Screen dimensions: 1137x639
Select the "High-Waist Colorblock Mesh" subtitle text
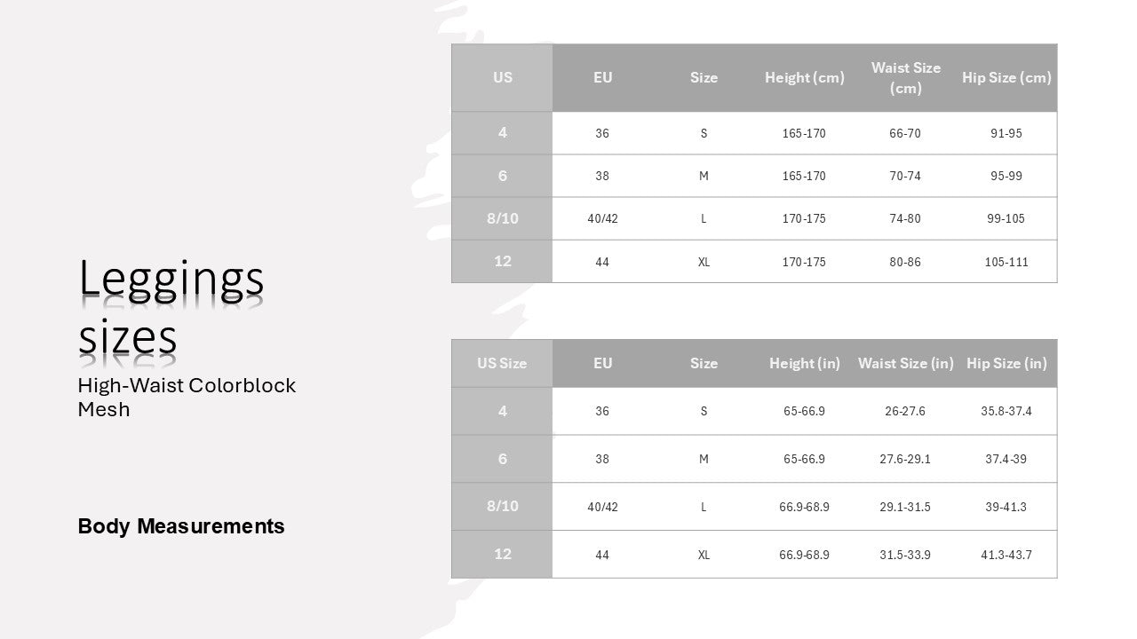187,397
